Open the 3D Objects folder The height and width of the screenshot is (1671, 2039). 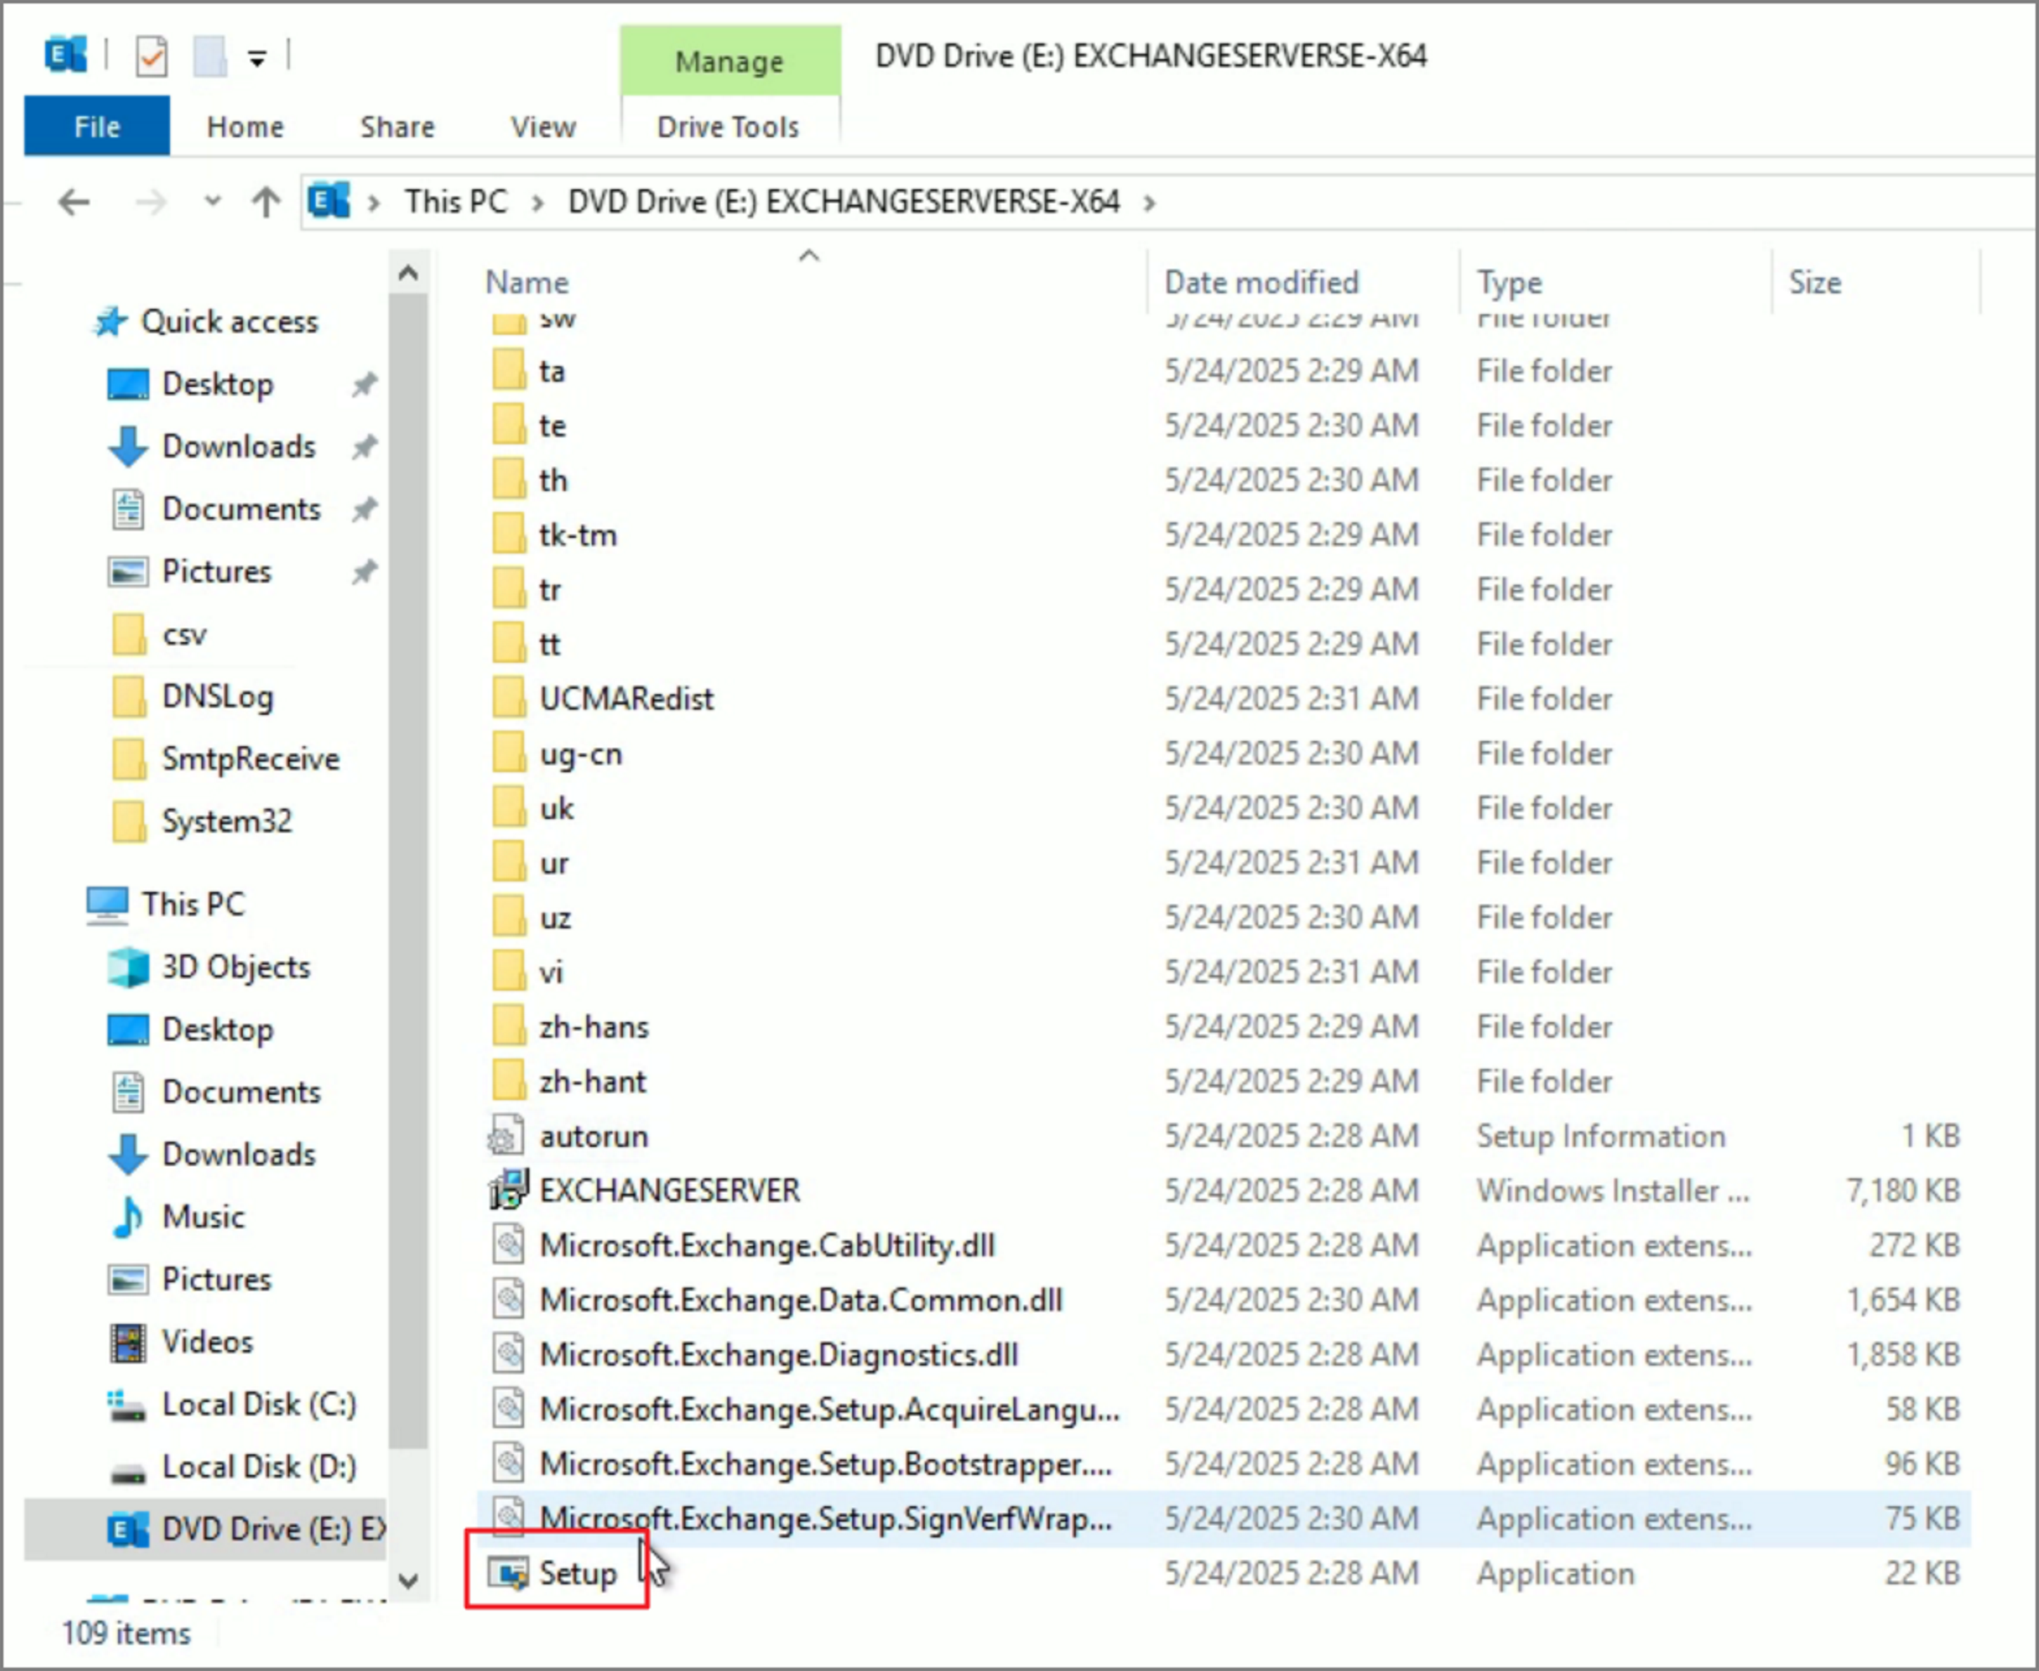click(x=235, y=967)
